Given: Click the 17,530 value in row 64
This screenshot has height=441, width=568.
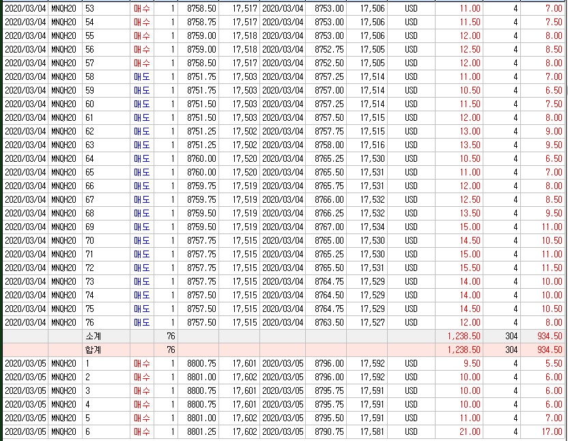Looking at the screenshot, I should (x=372, y=158).
